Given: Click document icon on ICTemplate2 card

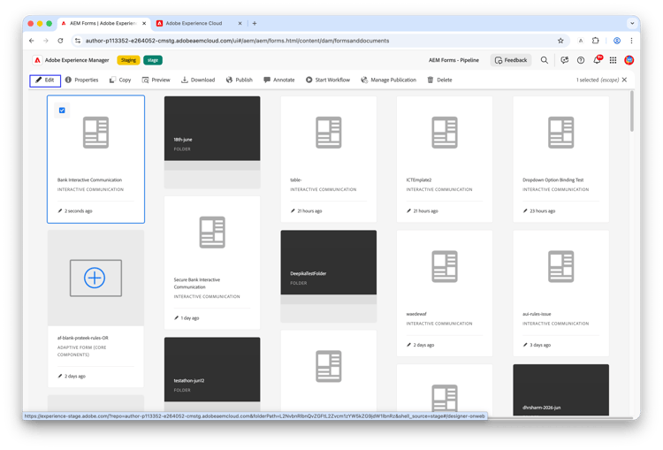Looking at the screenshot, I should (445, 133).
